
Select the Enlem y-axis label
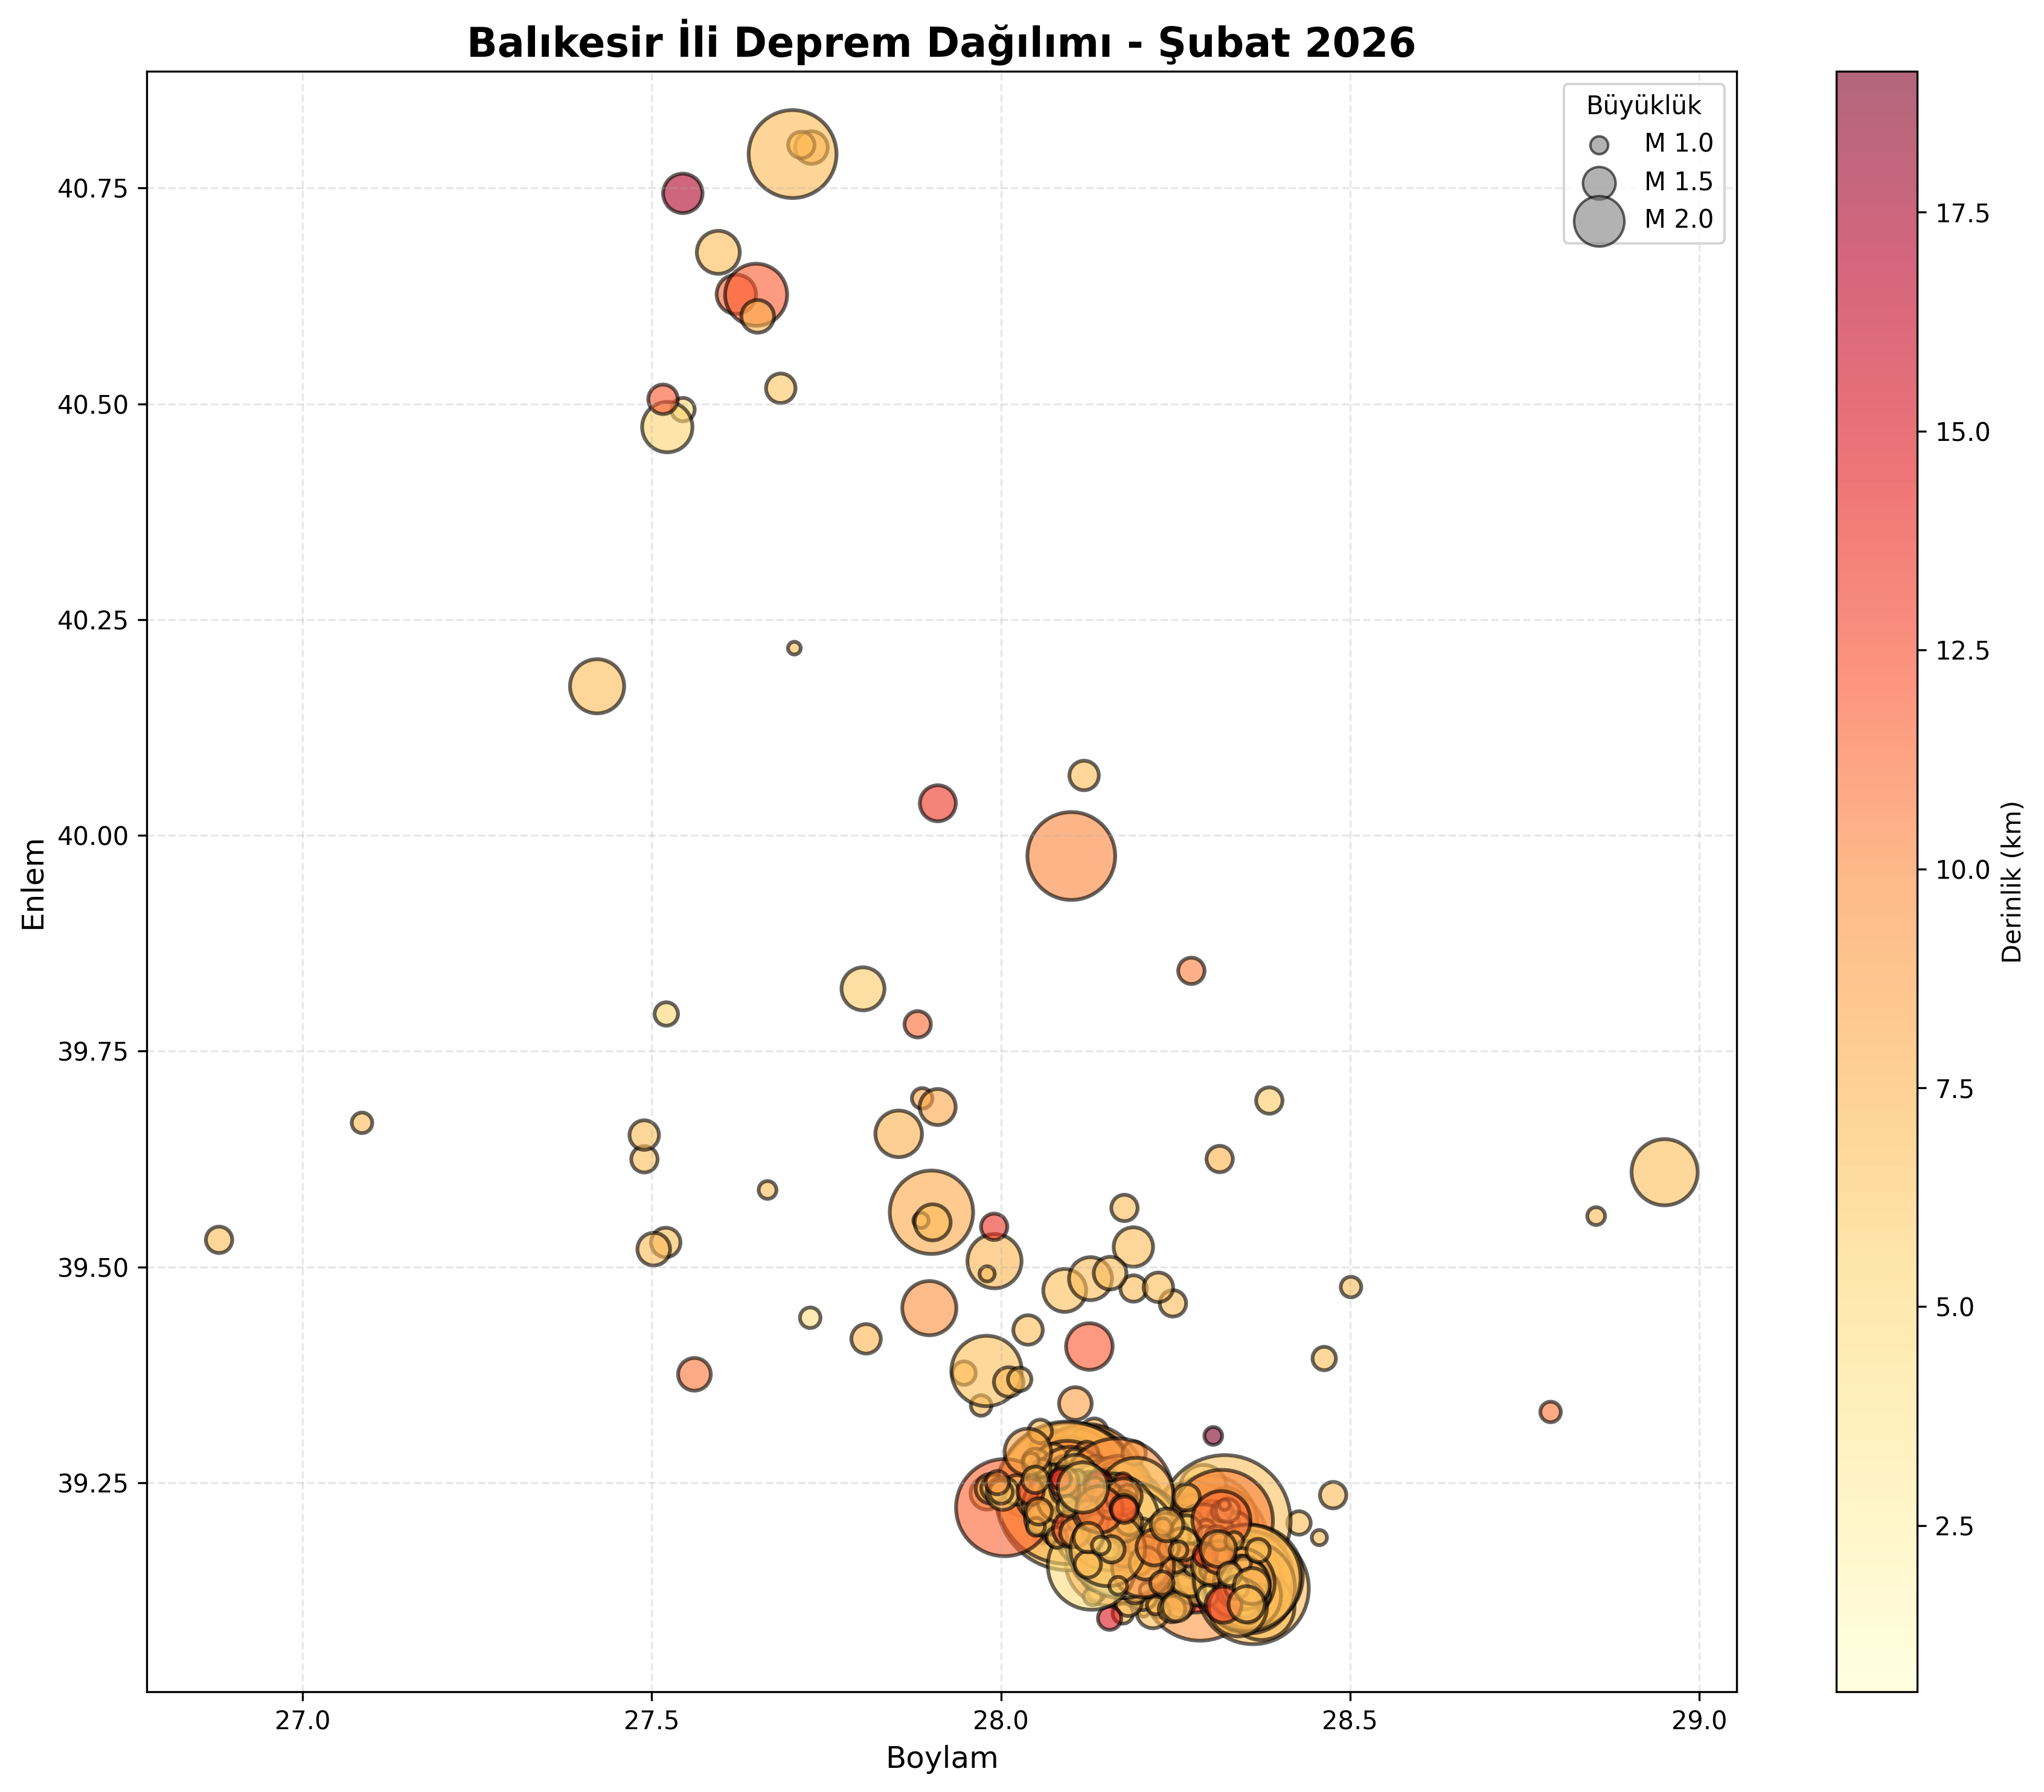34,884
